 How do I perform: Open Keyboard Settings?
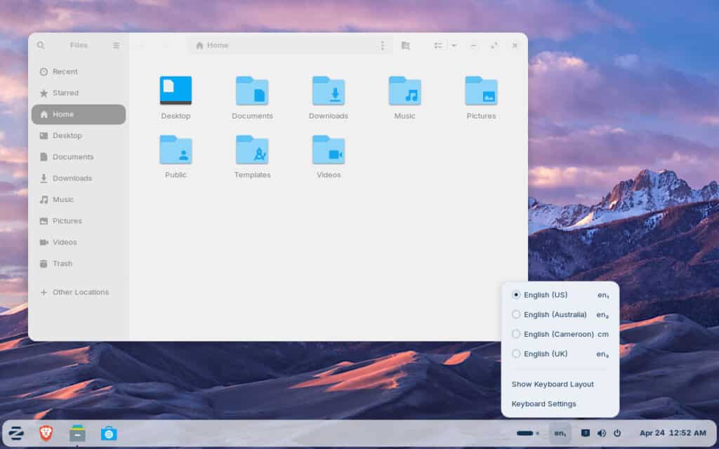point(544,404)
